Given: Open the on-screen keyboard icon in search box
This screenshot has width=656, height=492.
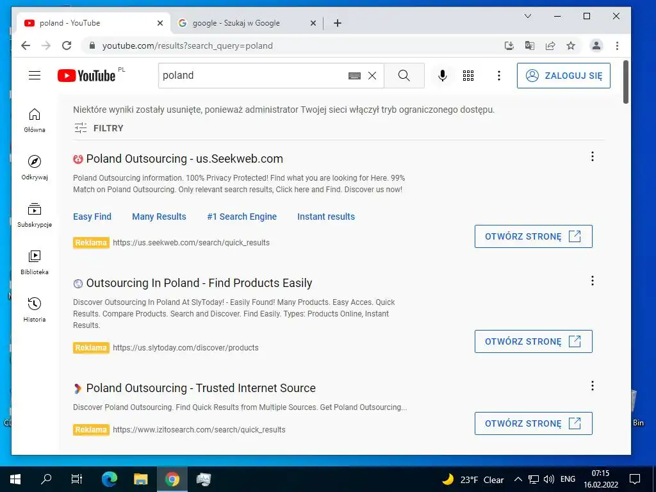Looking at the screenshot, I should [x=354, y=76].
